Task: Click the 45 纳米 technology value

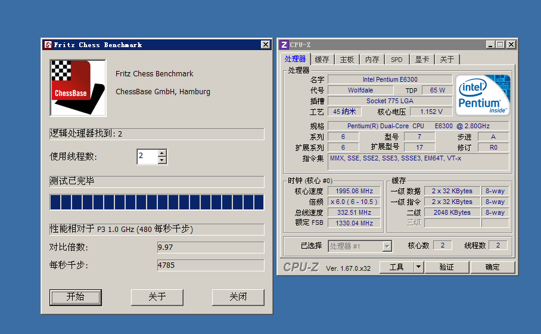Action: (344, 112)
